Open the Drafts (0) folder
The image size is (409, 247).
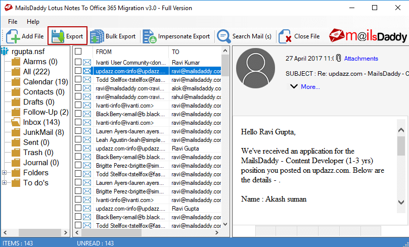click(x=38, y=102)
